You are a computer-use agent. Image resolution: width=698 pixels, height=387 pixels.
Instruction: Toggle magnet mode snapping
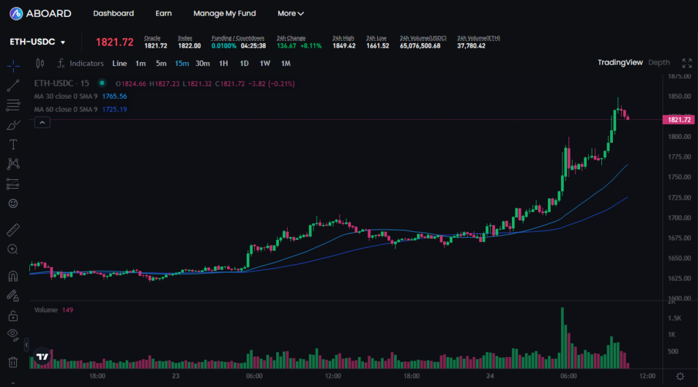tap(13, 276)
